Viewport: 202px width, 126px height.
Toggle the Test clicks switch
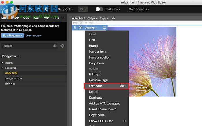99,9
